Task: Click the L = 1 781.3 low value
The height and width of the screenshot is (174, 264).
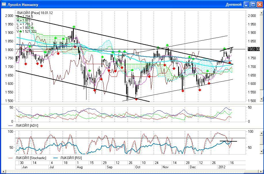Action: click(x=25, y=24)
